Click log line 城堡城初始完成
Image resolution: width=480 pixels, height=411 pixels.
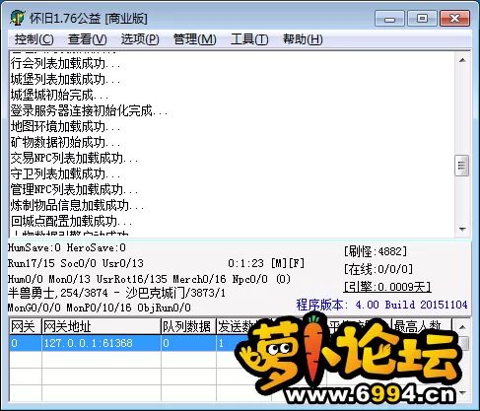[59, 95]
